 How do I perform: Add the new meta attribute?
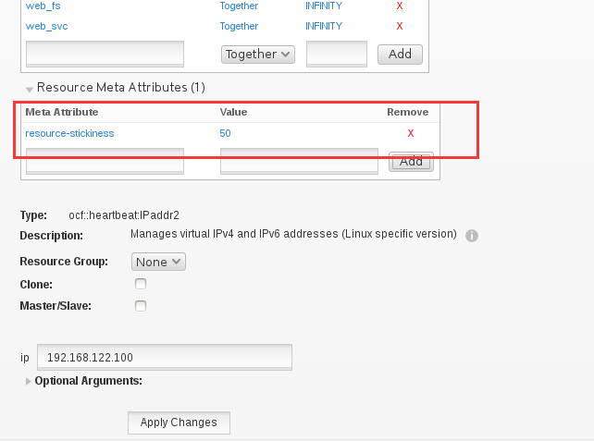click(411, 162)
